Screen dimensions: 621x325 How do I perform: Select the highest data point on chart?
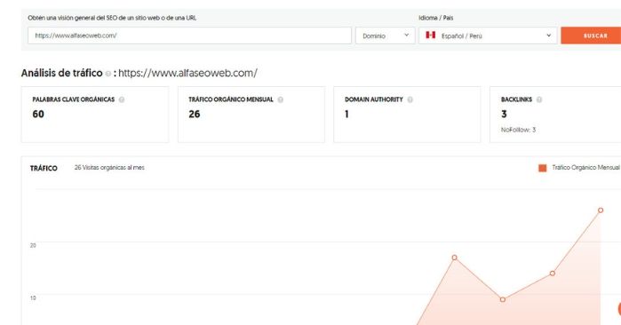pos(601,210)
